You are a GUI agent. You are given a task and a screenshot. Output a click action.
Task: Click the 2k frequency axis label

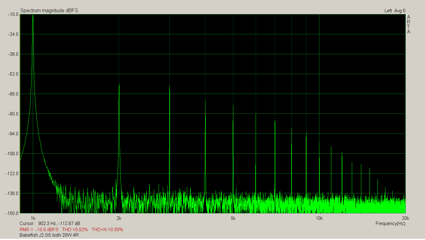(x=119, y=218)
